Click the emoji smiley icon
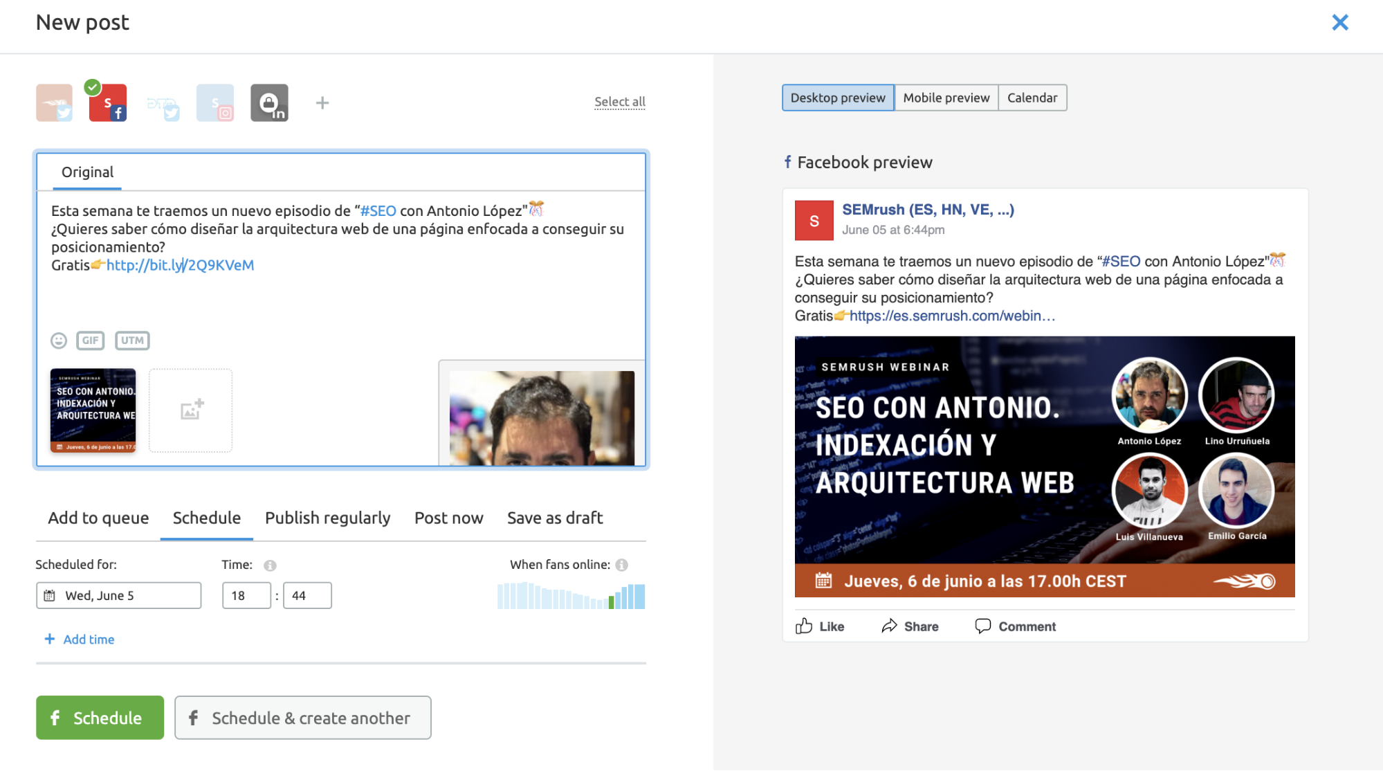Screen dimensions: 1383x771 59,340
